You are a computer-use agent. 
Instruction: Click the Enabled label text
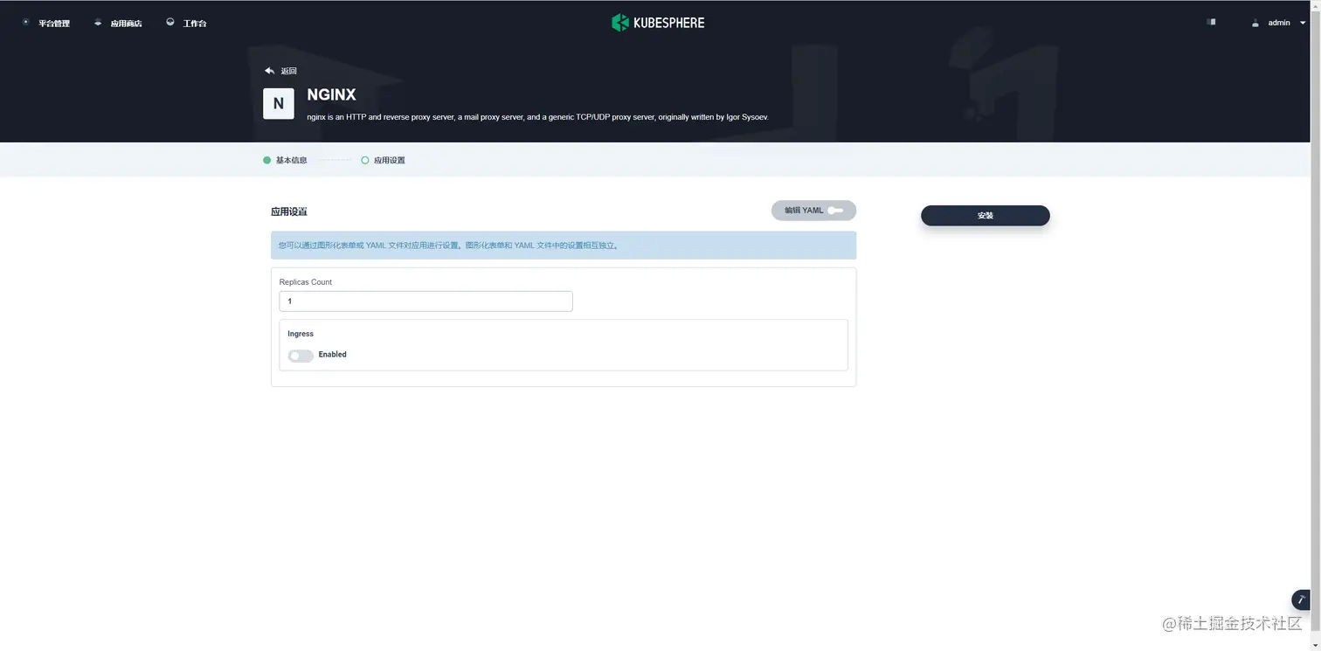pos(332,355)
